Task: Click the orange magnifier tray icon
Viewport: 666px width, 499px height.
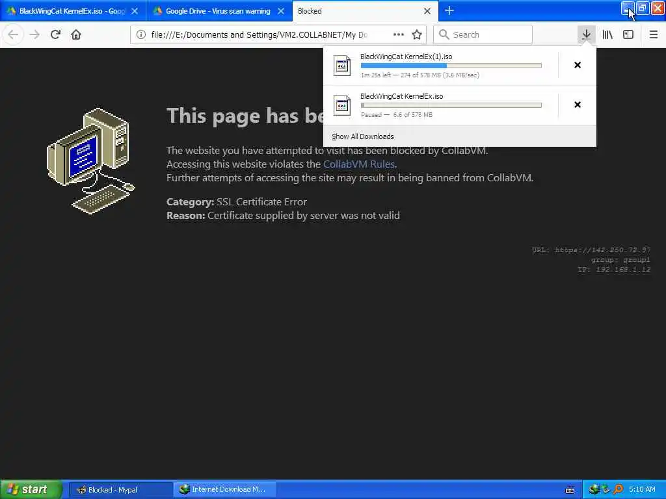Action: pos(618,489)
